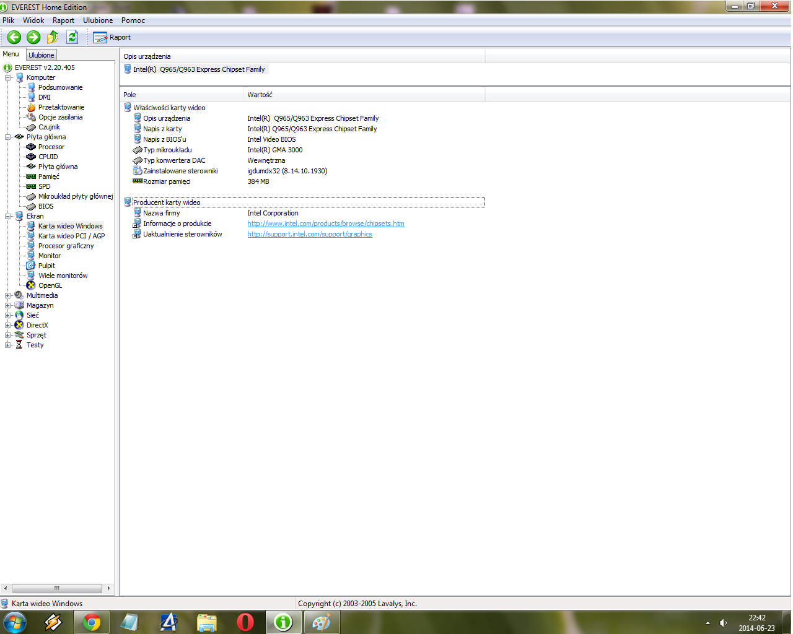Open the Plik menu
This screenshot has width=793, height=634.
click(9, 20)
